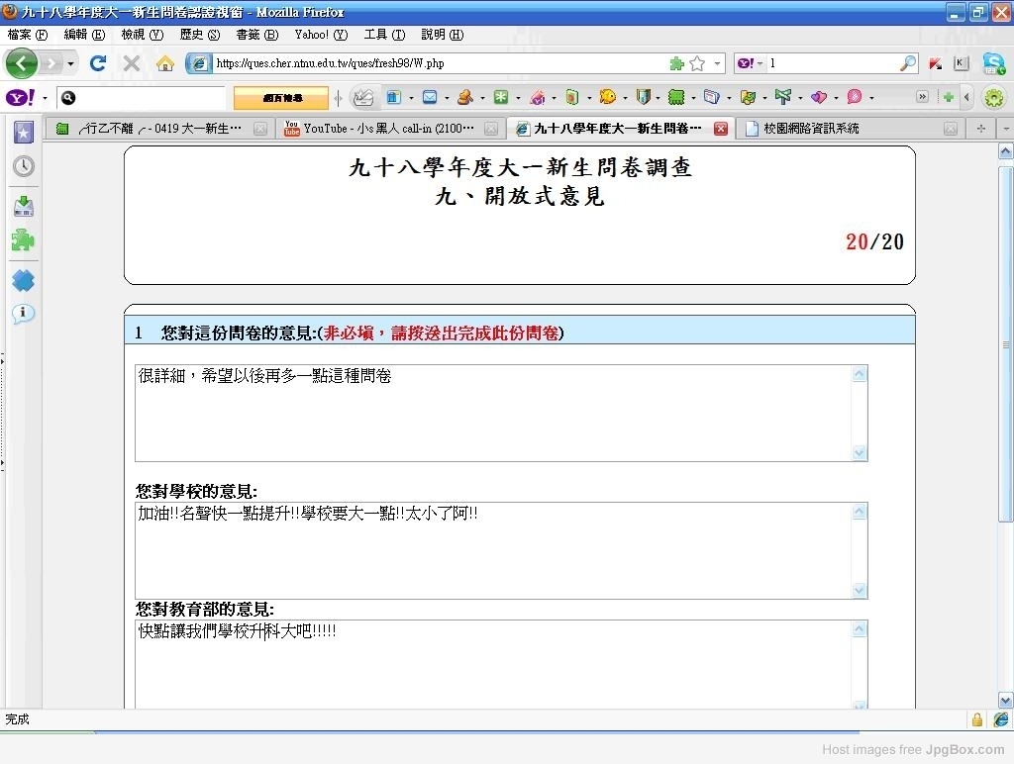Click the sidebar info speech bubble icon

tap(24, 314)
